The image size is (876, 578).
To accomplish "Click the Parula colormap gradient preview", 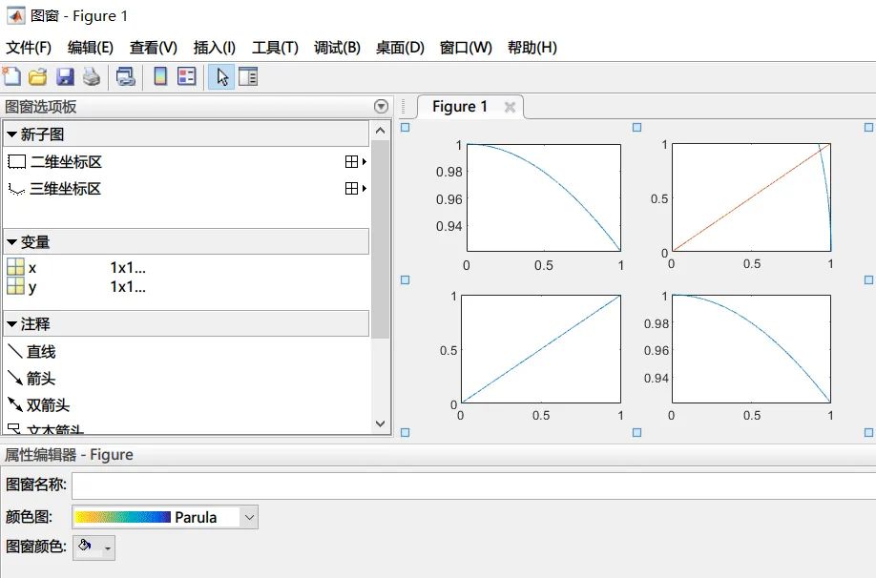I will pyautogui.click(x=122, y=517).
